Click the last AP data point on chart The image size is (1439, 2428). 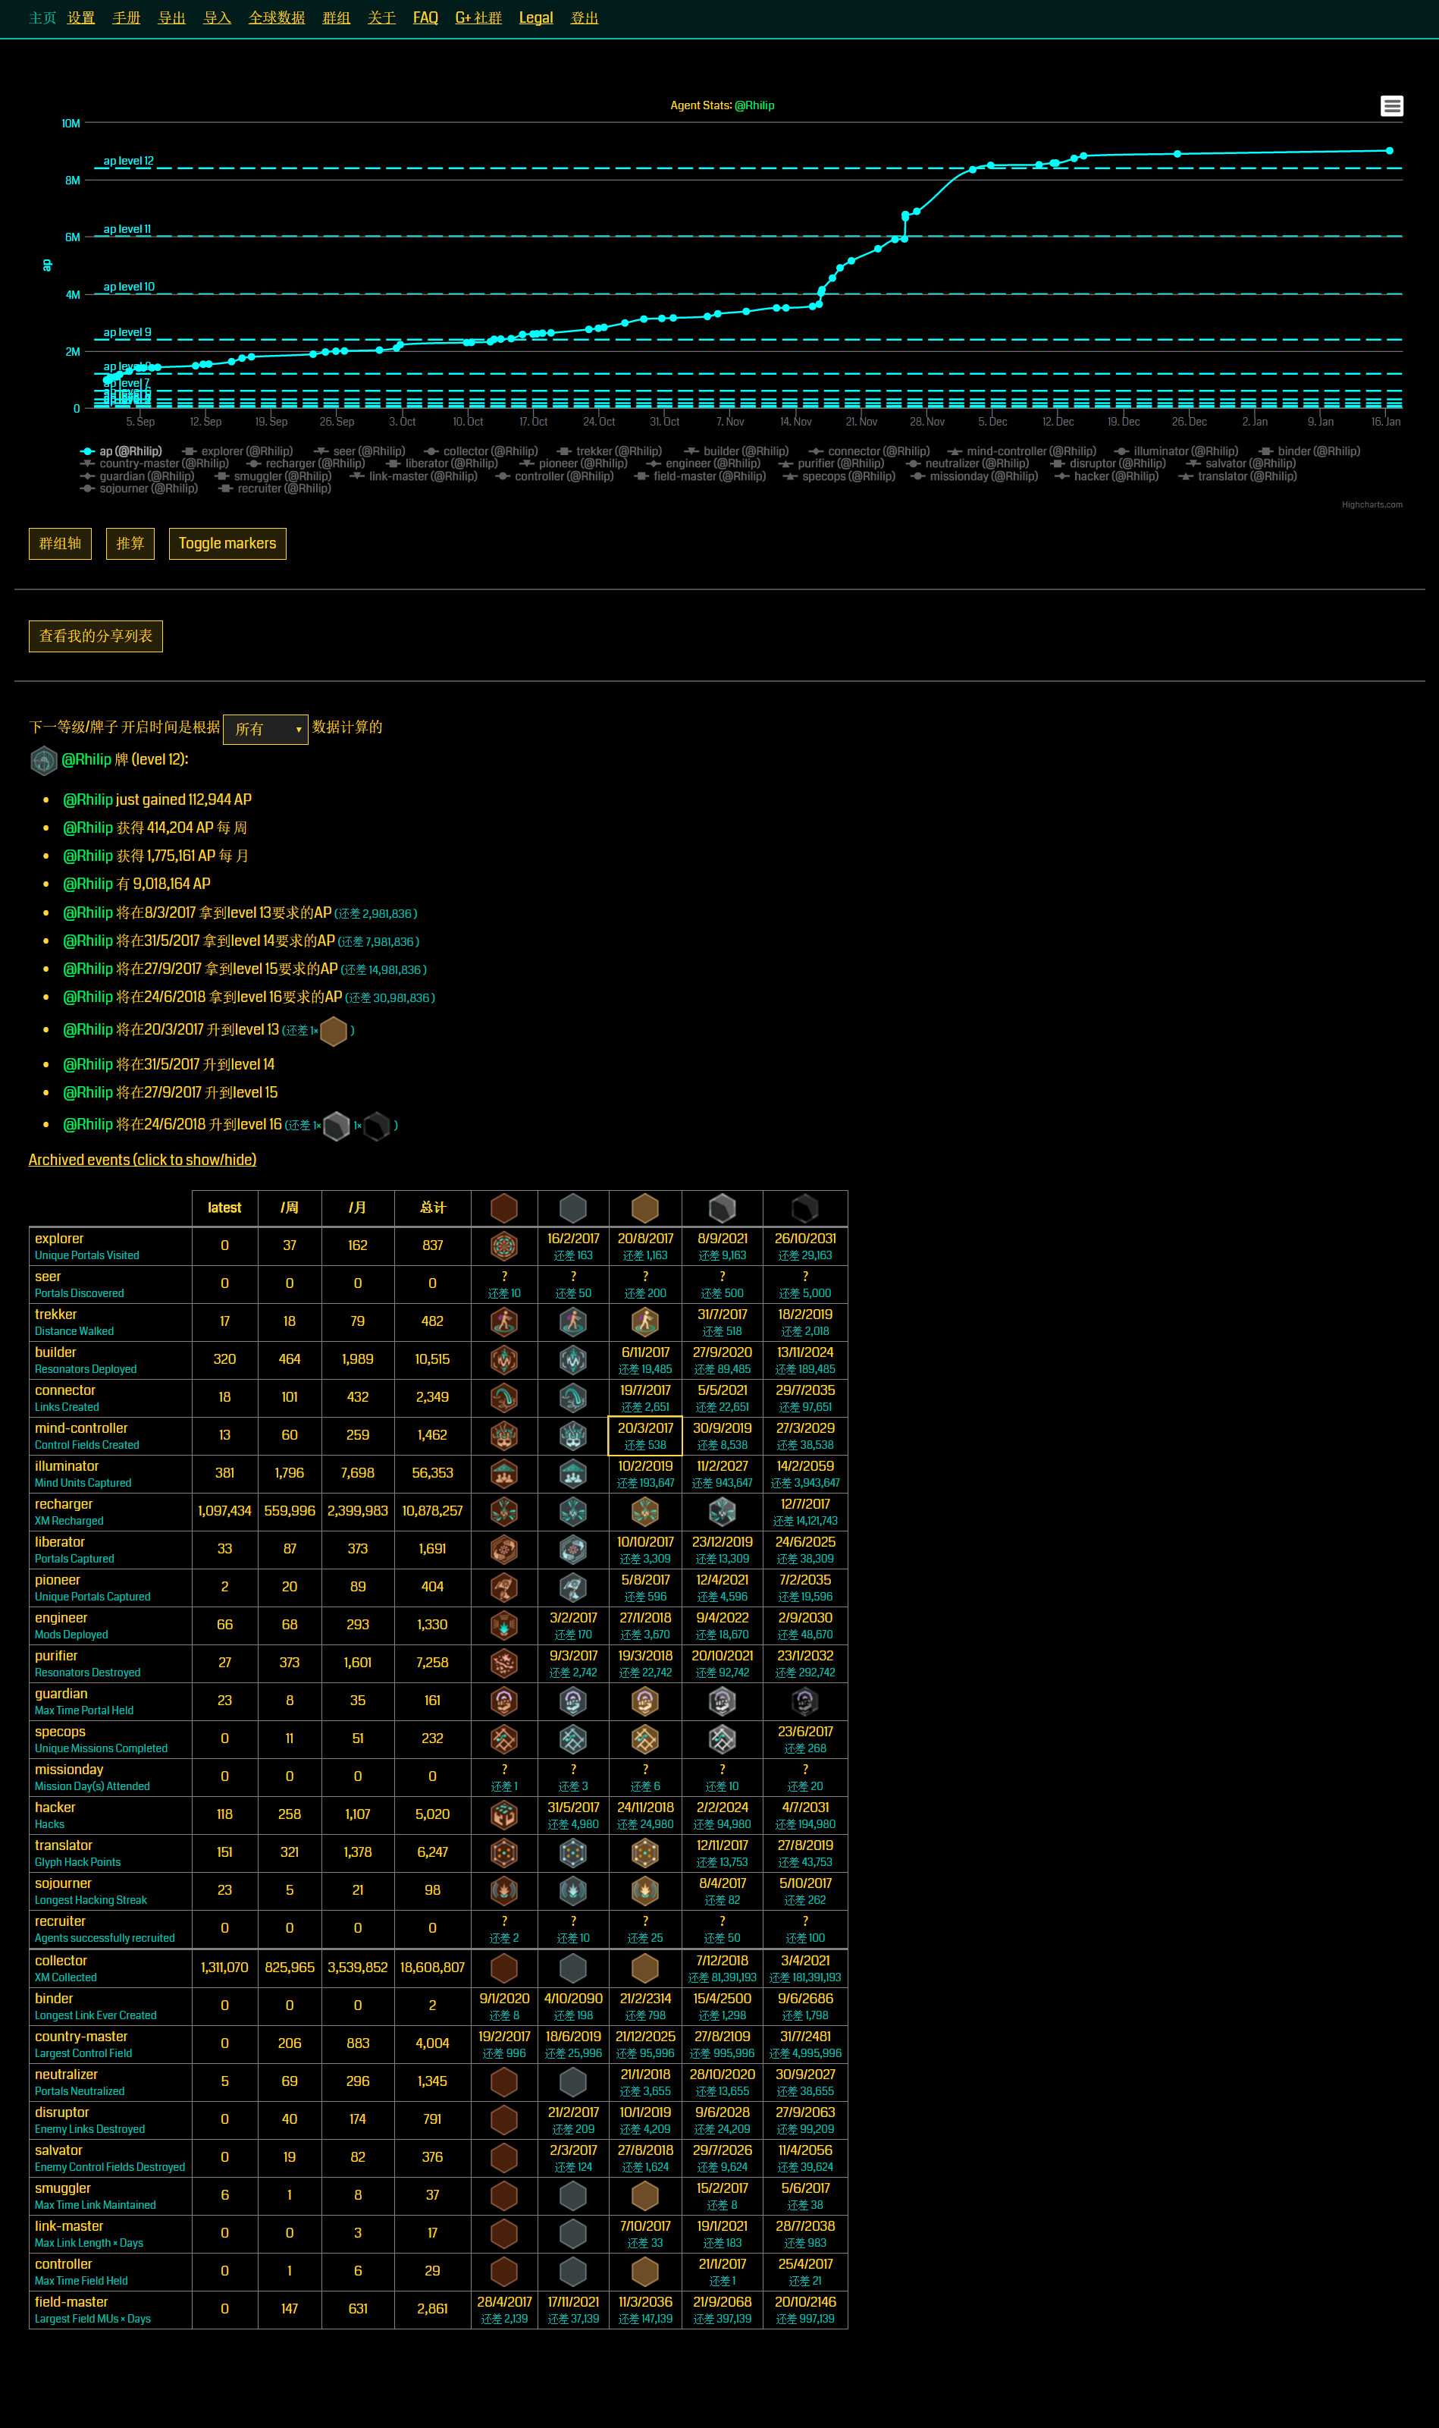pos(1390,150)
